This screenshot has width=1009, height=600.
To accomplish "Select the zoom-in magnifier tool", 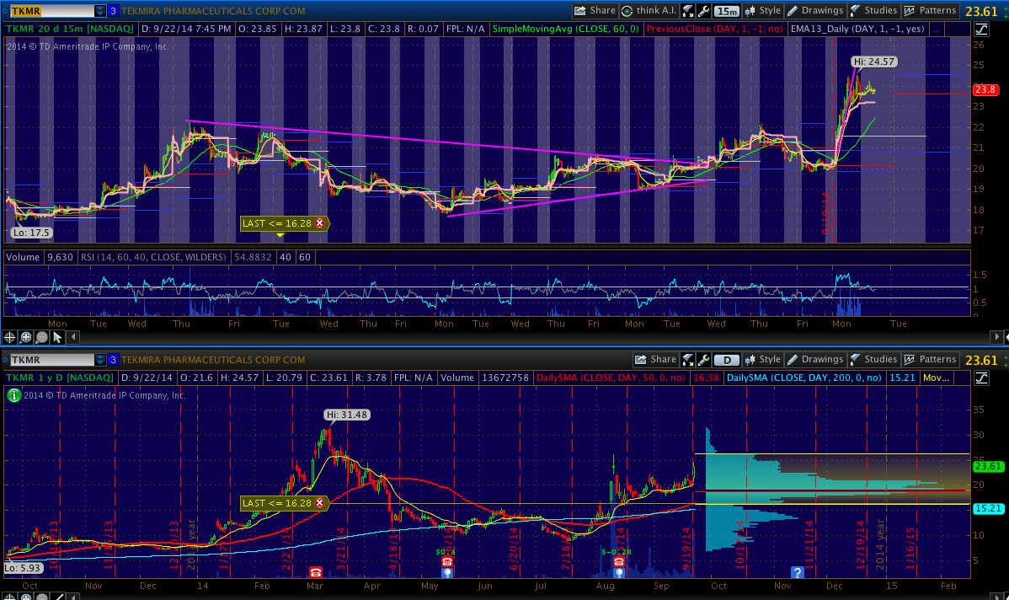I will click(25, 337).
